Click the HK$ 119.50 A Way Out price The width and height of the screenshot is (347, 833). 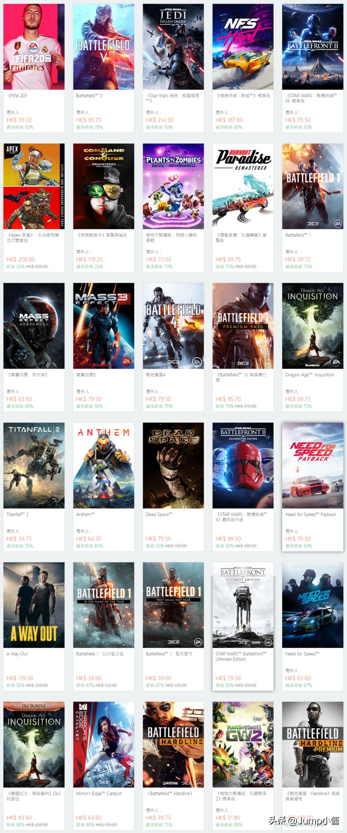(x=20, y=678)
